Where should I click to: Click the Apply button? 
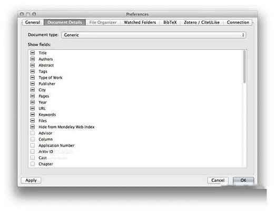coord(31,180)
